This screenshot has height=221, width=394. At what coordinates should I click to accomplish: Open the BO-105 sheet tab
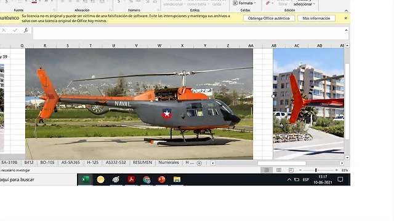tap(47, 162)
